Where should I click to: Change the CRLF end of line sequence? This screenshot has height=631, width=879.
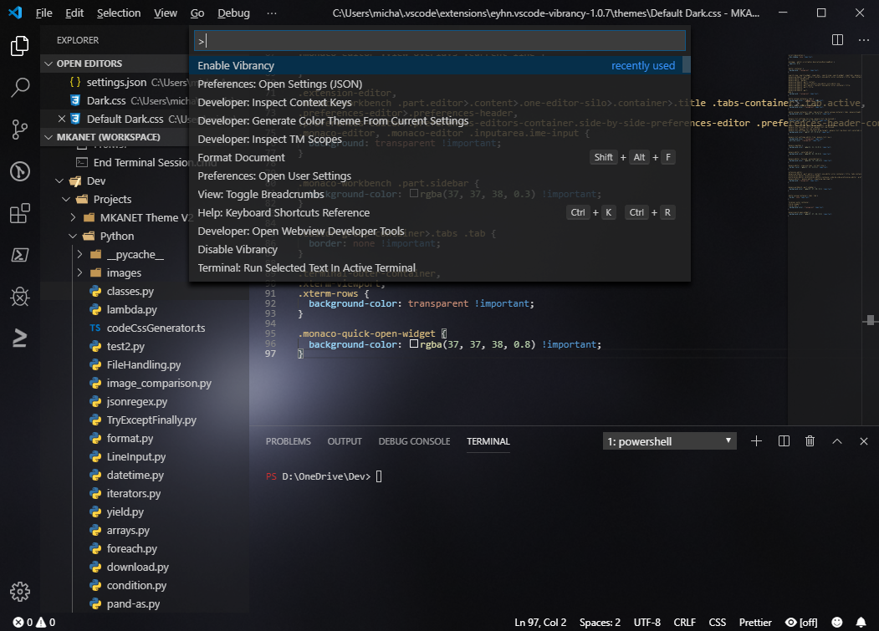click(684, 622)
